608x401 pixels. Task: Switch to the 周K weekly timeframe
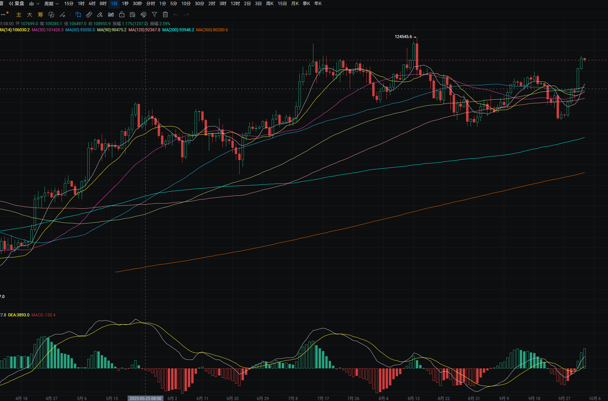point(270,4)
